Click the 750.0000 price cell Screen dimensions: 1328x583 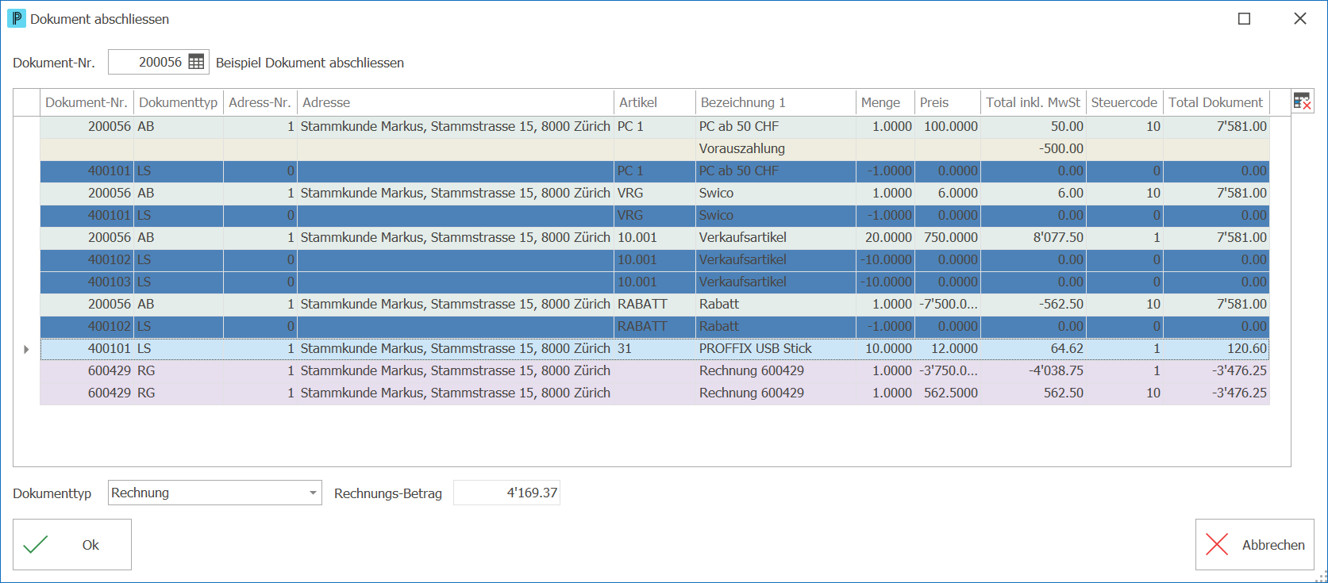[x=948, y=237]
